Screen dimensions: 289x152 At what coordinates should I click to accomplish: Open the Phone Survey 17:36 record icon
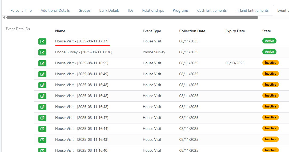coord(42,52)
